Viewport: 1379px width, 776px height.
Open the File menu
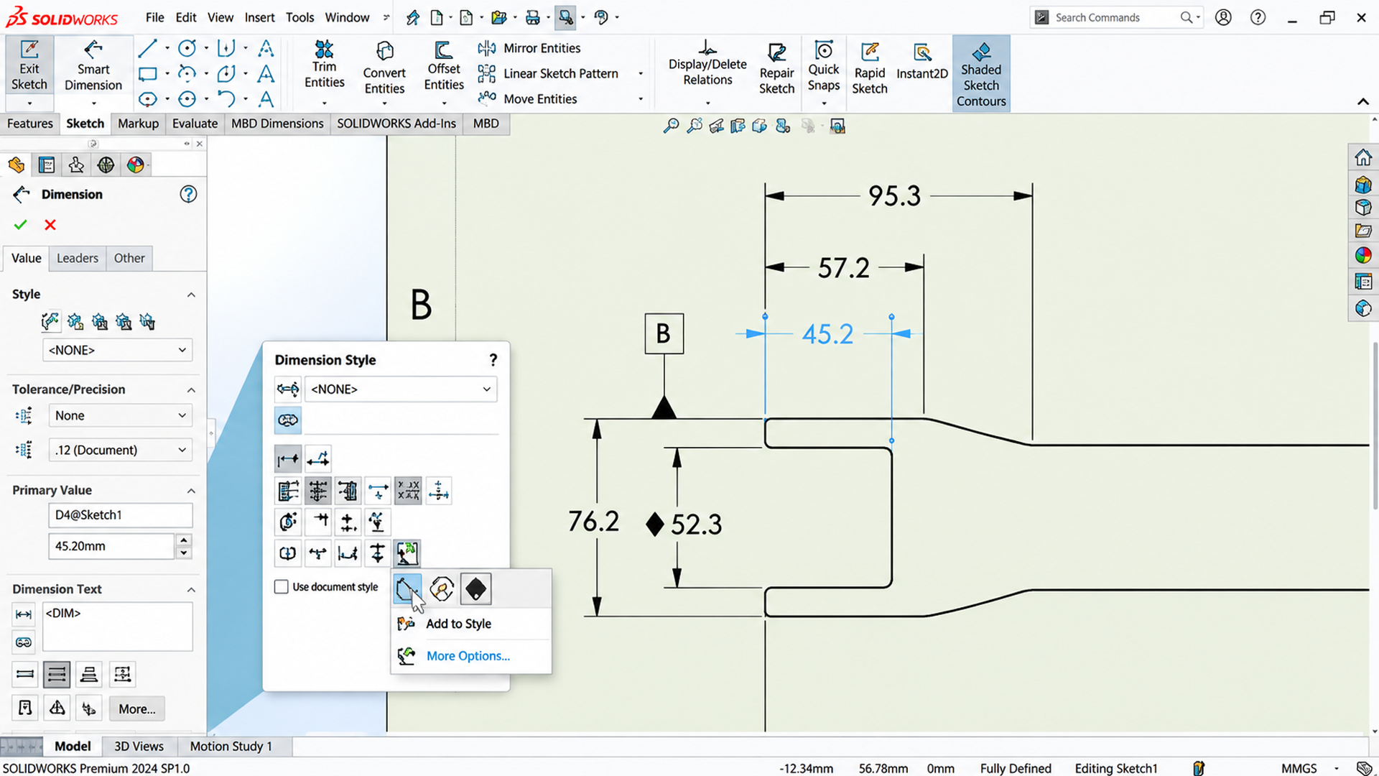tap(154, 17)
